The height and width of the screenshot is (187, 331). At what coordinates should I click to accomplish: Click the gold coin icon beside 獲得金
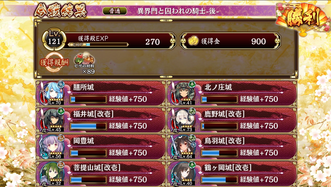pos(193,41)
